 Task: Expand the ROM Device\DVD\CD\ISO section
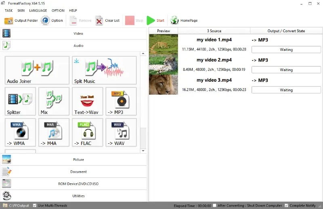[x=74, y=184]
